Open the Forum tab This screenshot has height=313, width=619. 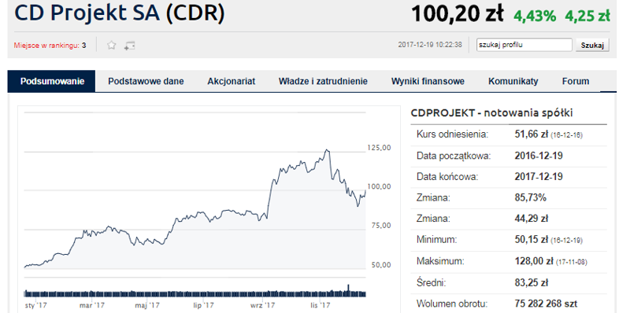[x=576, y=81]
